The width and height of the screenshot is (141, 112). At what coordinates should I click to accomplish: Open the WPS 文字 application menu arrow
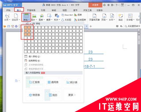click(21, 5)
